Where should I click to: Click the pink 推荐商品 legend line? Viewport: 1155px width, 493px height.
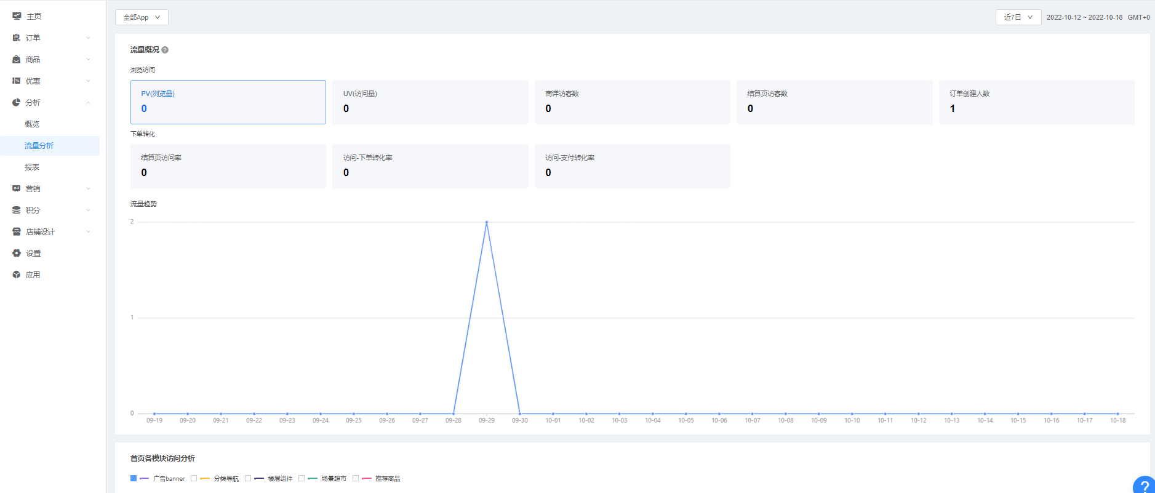click(367, 478)
